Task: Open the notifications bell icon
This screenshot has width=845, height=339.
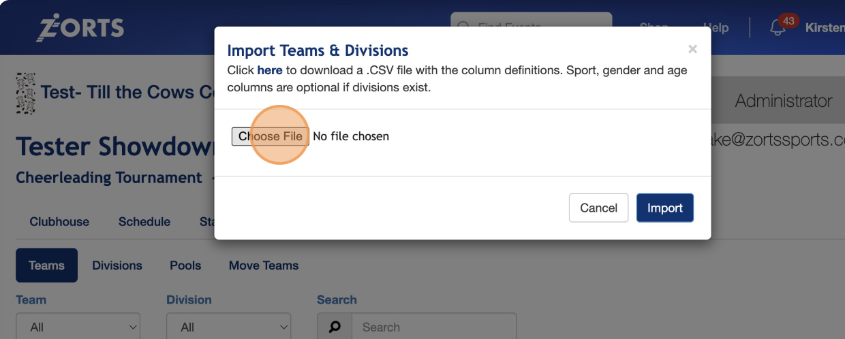Action: click(x=777, y=29)
